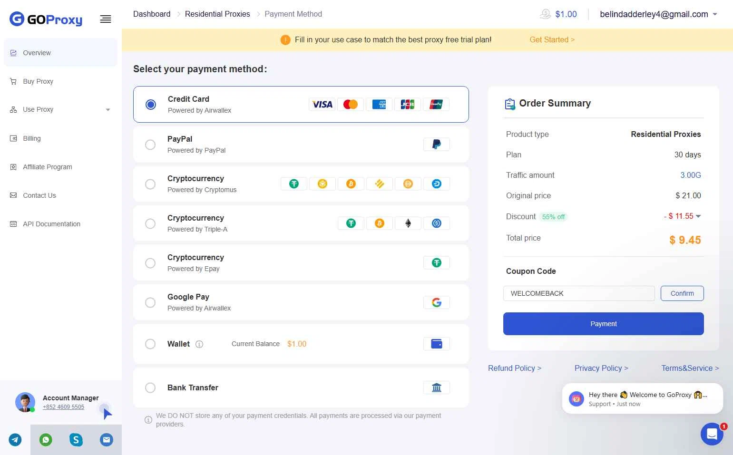
Task: Open Billing in the sidebar
Action: point(60,138)
